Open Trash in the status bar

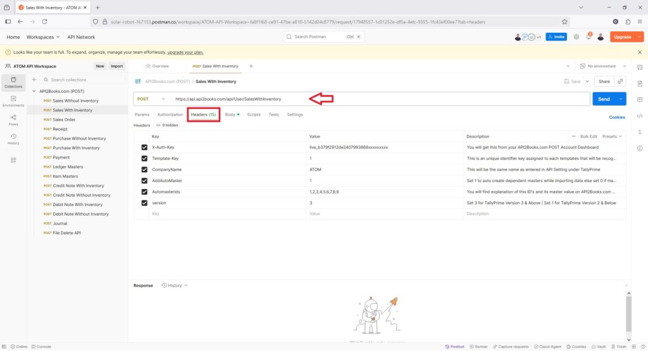tap(619, 347)
